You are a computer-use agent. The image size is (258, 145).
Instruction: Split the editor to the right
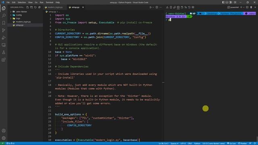pyautogui.click(x=157, y=7)
